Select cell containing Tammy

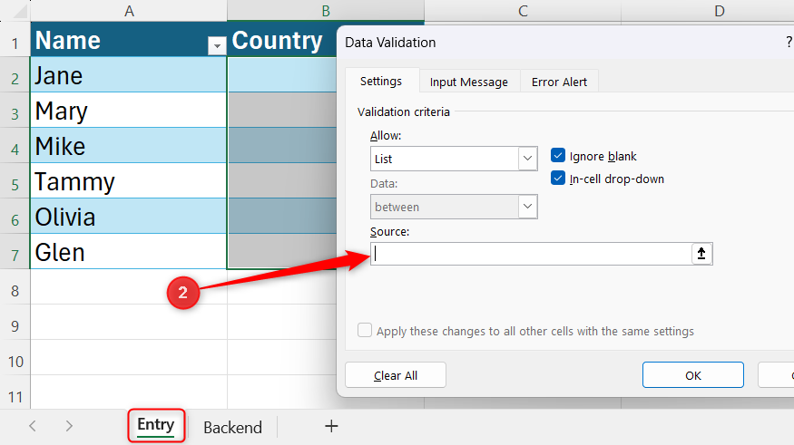click(129, 180)
